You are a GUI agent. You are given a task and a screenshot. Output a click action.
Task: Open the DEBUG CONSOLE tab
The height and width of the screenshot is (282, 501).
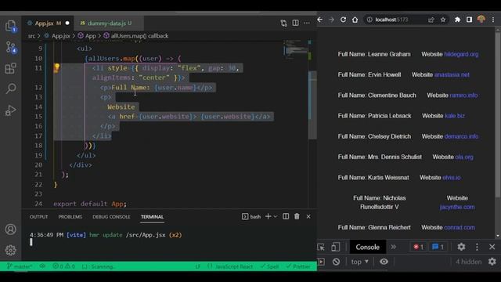tap(111, 217)
